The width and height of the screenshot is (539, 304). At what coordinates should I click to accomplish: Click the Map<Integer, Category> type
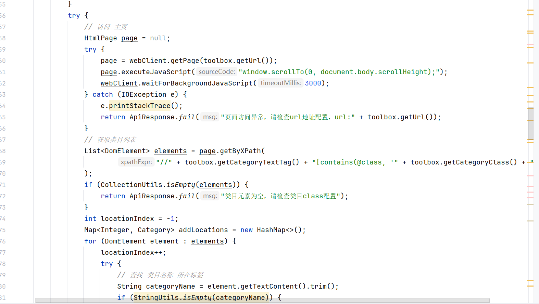click(129, 230)
